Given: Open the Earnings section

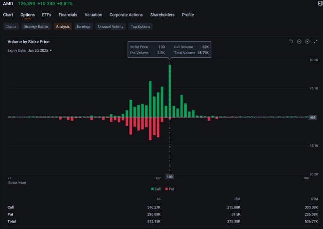Looking at the screenshot, I should tap(84, 26).
